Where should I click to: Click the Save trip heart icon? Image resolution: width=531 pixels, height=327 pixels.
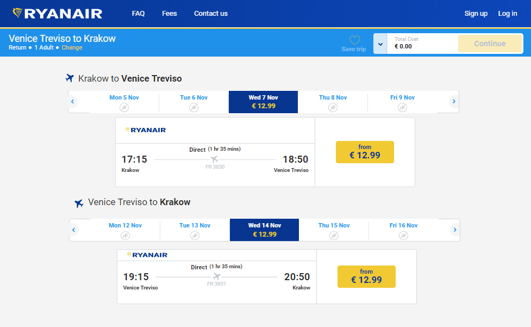354,40
